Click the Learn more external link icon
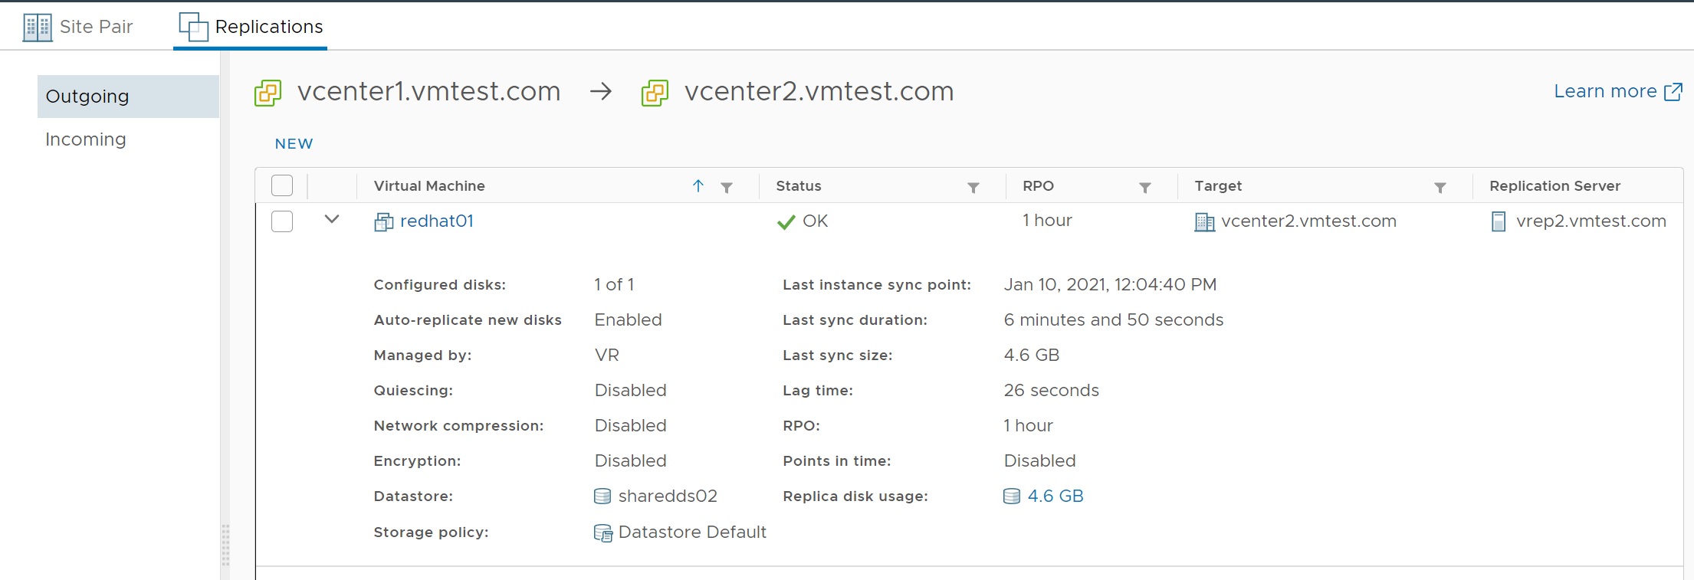 (1673, 92)
